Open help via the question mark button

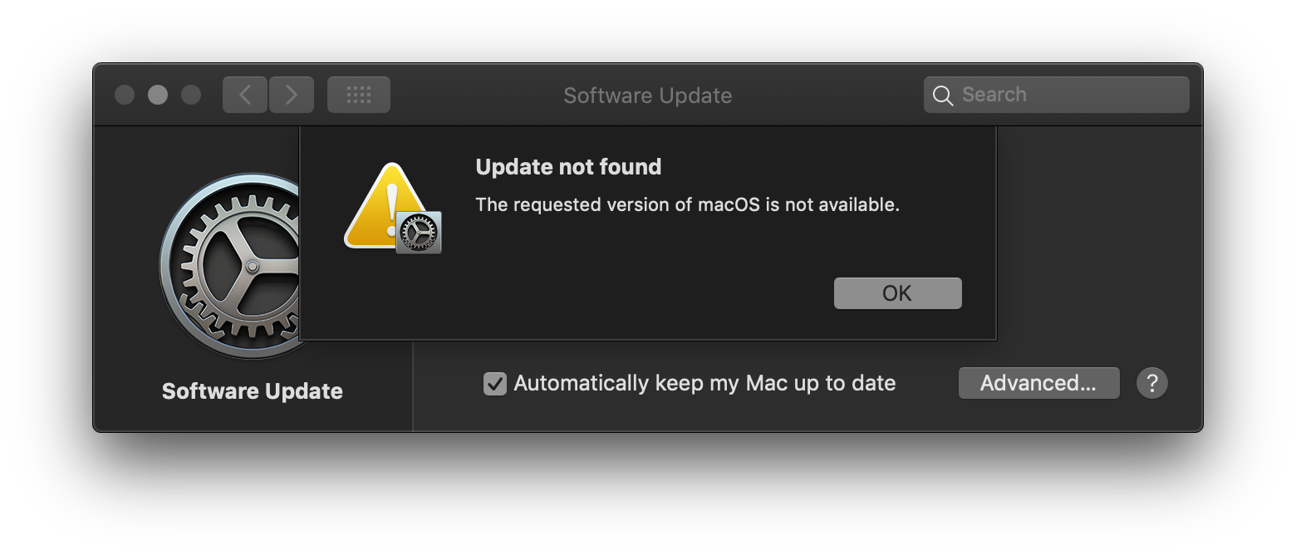click(1151, 383)
